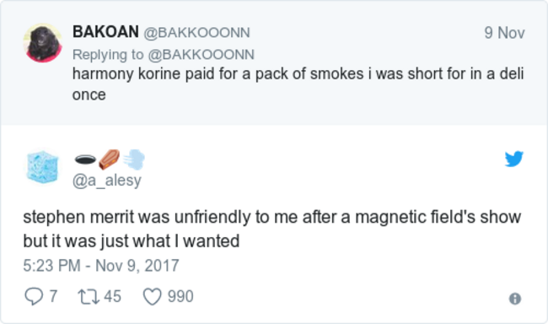
Task: Click the retweet arrows icon
Action: pos(89,296)
